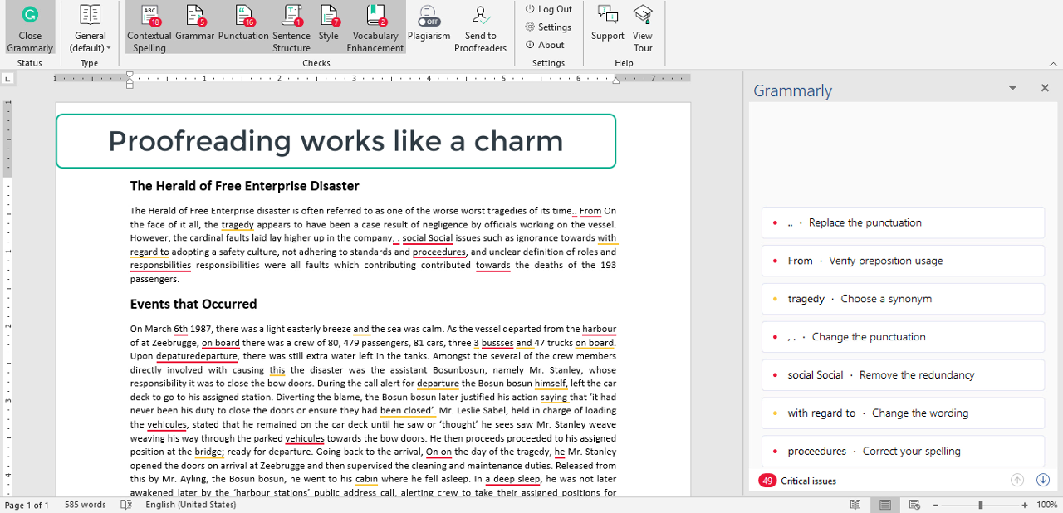The height and width of the screenshot is (513, 1063).
Task: Open the 'social Social' redundancy card
Action: [903, 375]
